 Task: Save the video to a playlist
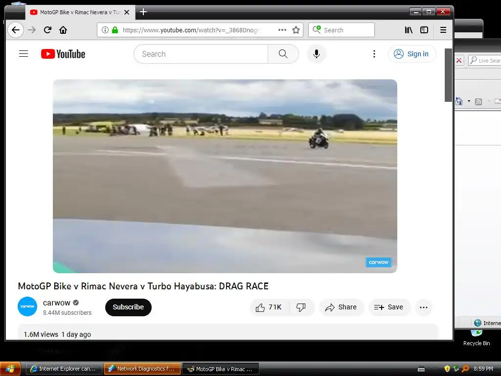pyautogui.click(x=389, y=307)
